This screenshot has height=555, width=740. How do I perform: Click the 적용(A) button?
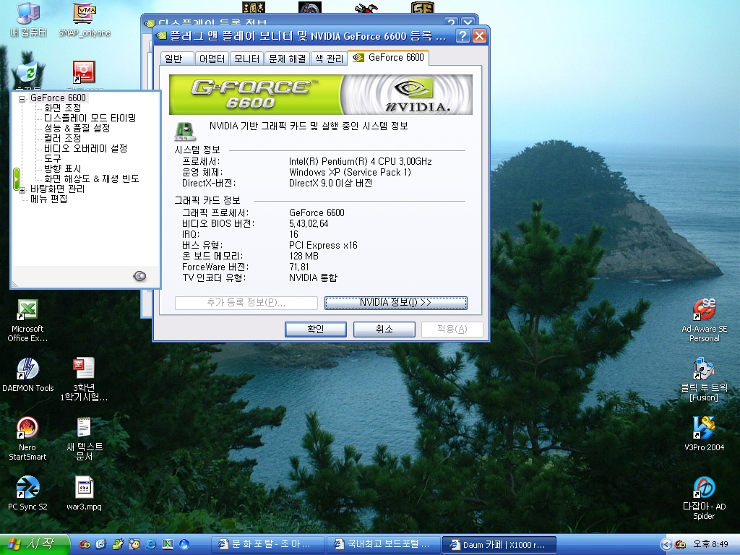coord(452,329)
